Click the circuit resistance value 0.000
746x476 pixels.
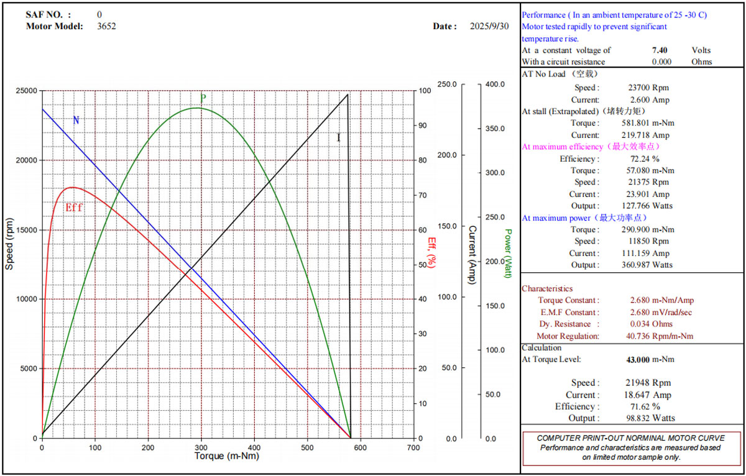(x=661, y=62)
